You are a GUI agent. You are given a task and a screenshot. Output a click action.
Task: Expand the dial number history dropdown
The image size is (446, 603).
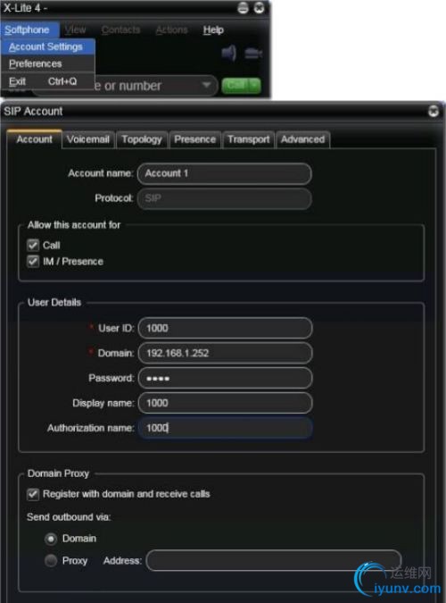tap(207, 85)
